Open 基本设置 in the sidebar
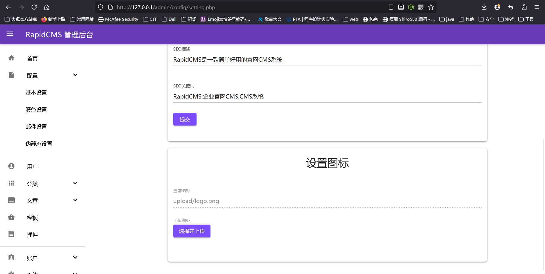This screenshot has width=545, height=274. point(36,93)
